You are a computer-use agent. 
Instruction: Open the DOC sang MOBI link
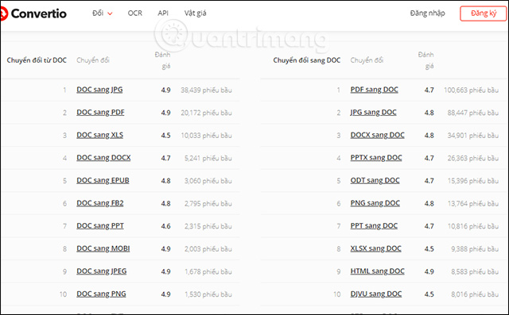(x=103, y=248)
